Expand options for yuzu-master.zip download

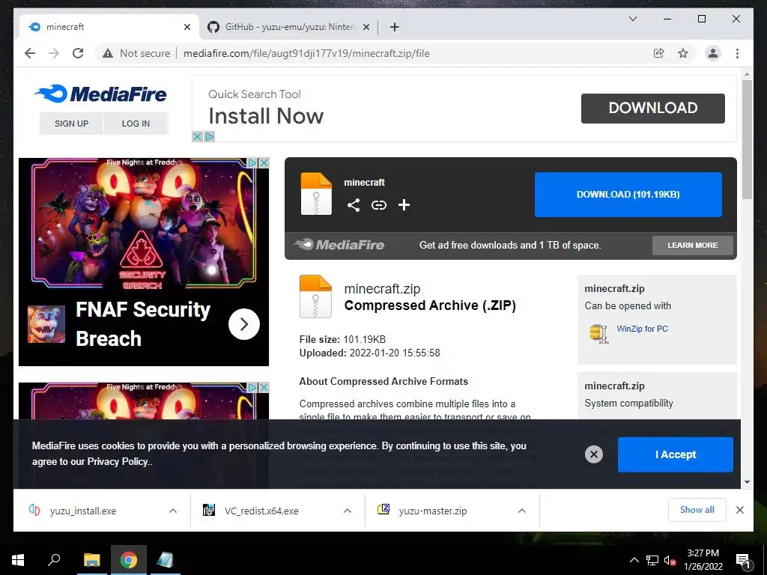(x=522, y=511)
